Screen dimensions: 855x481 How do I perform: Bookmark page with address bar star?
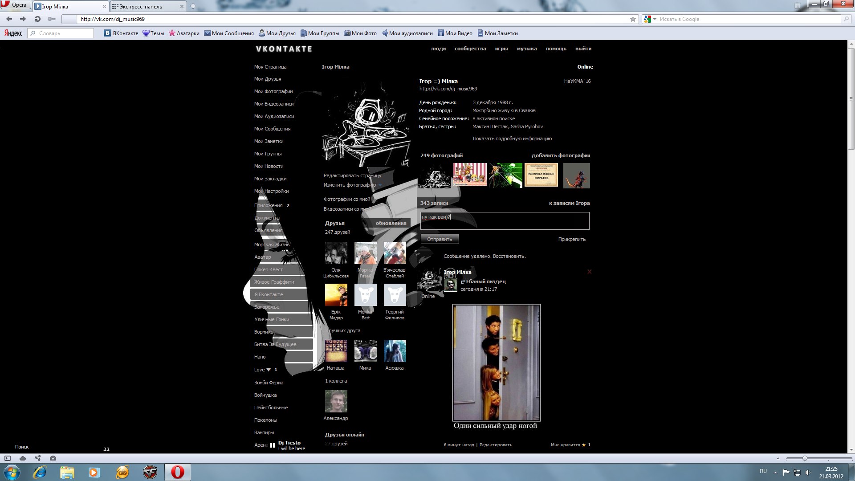633,19
